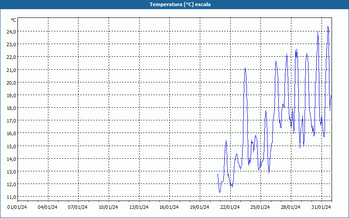Image resolution: width=349 pixels, height=218 pixels.
Task: Click the 25/01/24 date label
Action: 260,207
